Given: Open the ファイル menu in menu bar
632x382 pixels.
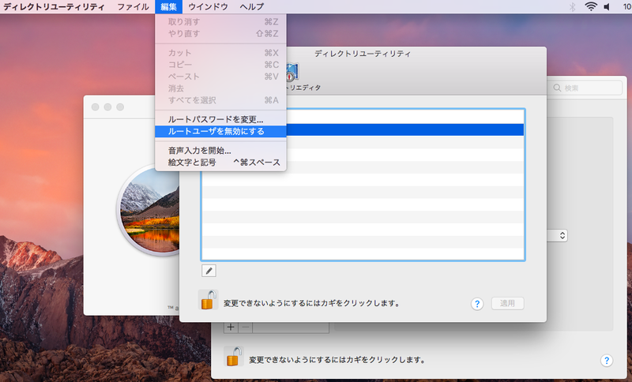Looking at the screenshot, I should click(133, 6).
